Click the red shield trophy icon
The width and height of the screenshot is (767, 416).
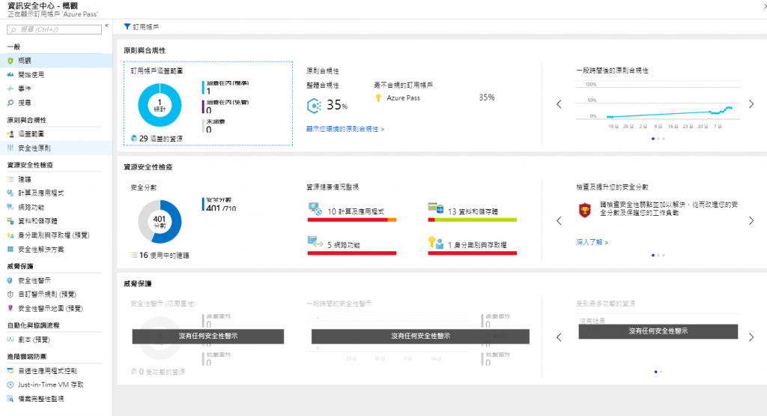(584, 211)
